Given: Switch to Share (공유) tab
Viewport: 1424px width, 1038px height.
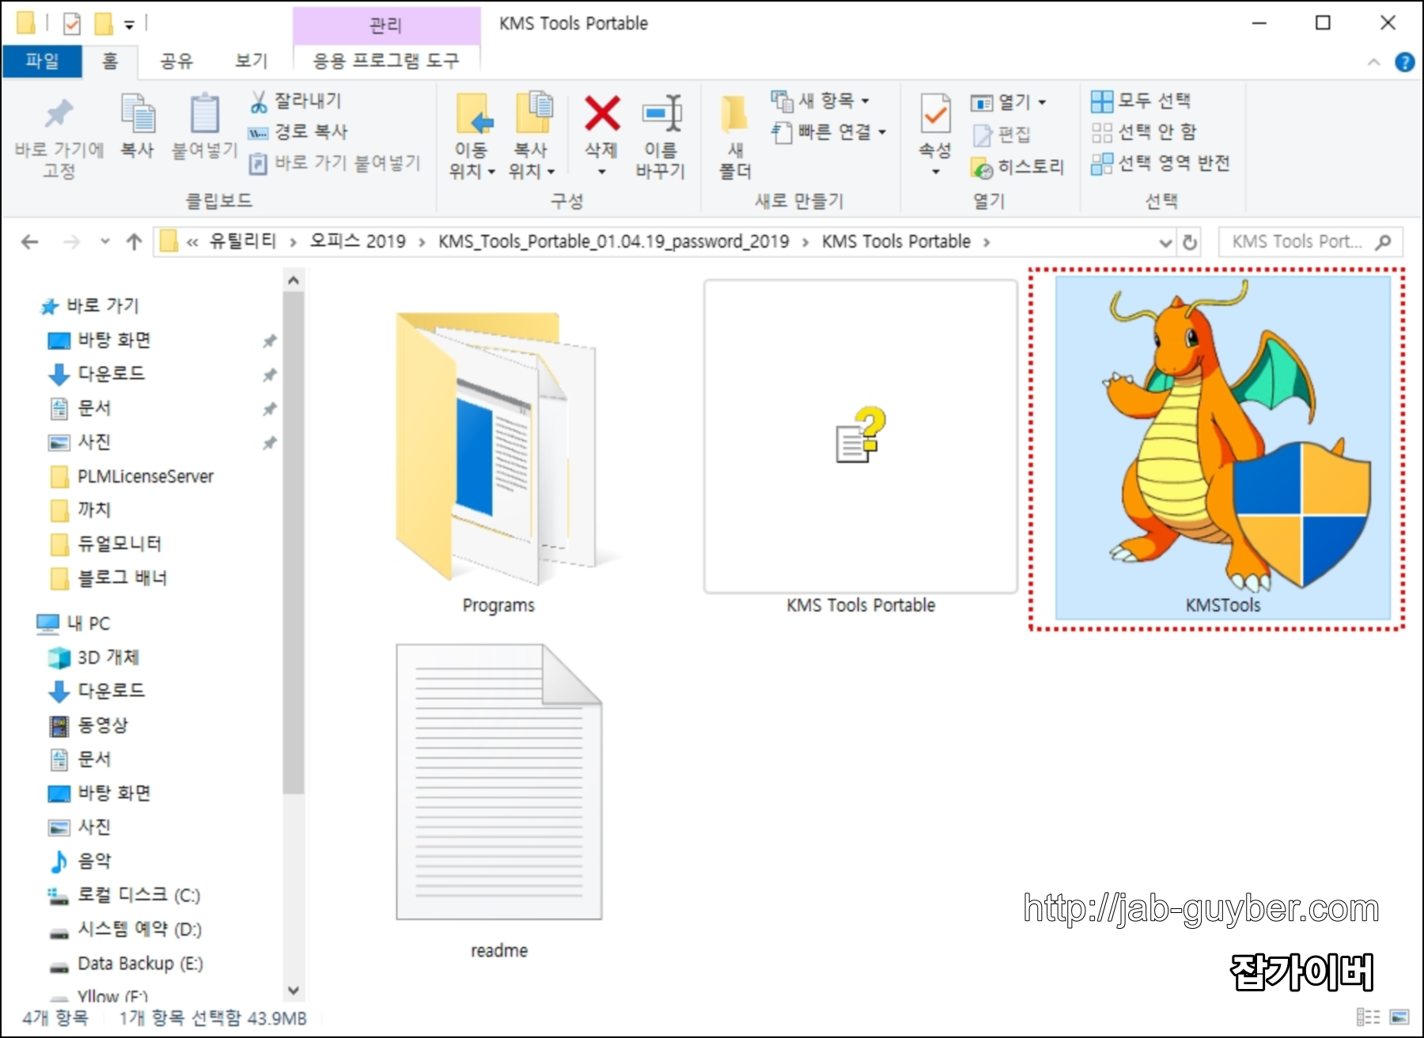Looking at the screenshot, I should pyautogui.click(x=176, y=61).
